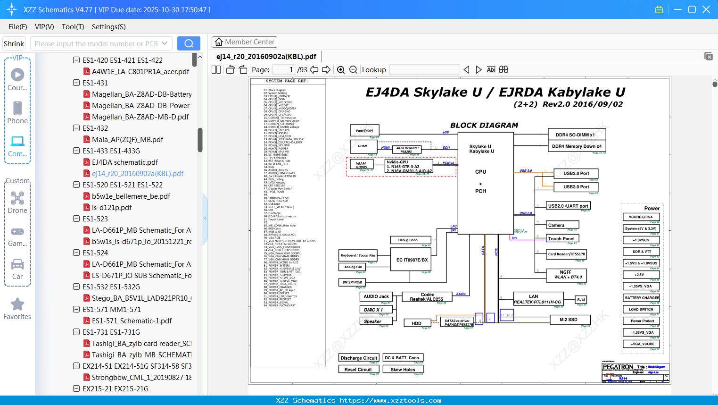Go to the next page arrow
Screen dimensions: 718x405
click(326, 69)
